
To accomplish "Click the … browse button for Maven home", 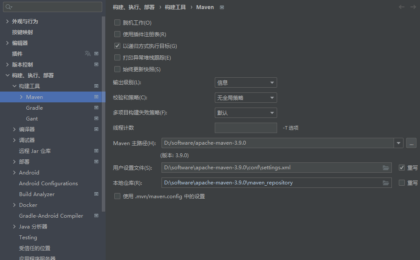I will tap(411, 143).
